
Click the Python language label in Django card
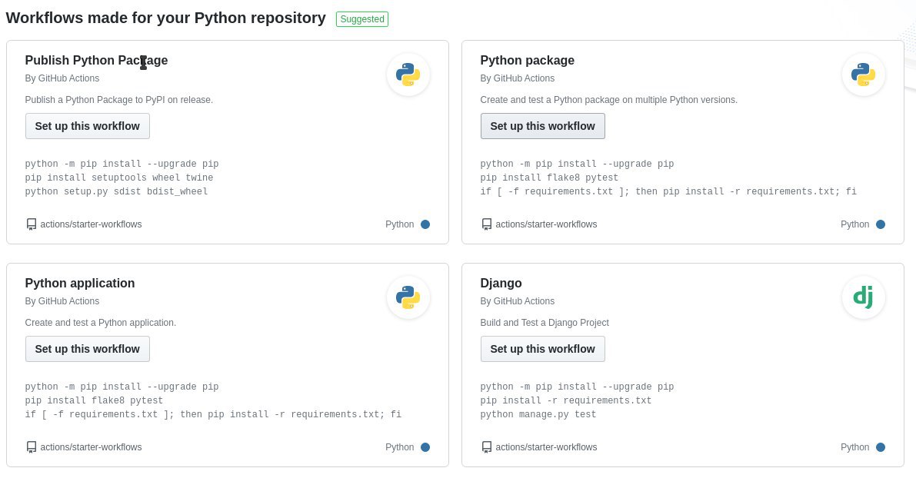click(x=854, y=447)
